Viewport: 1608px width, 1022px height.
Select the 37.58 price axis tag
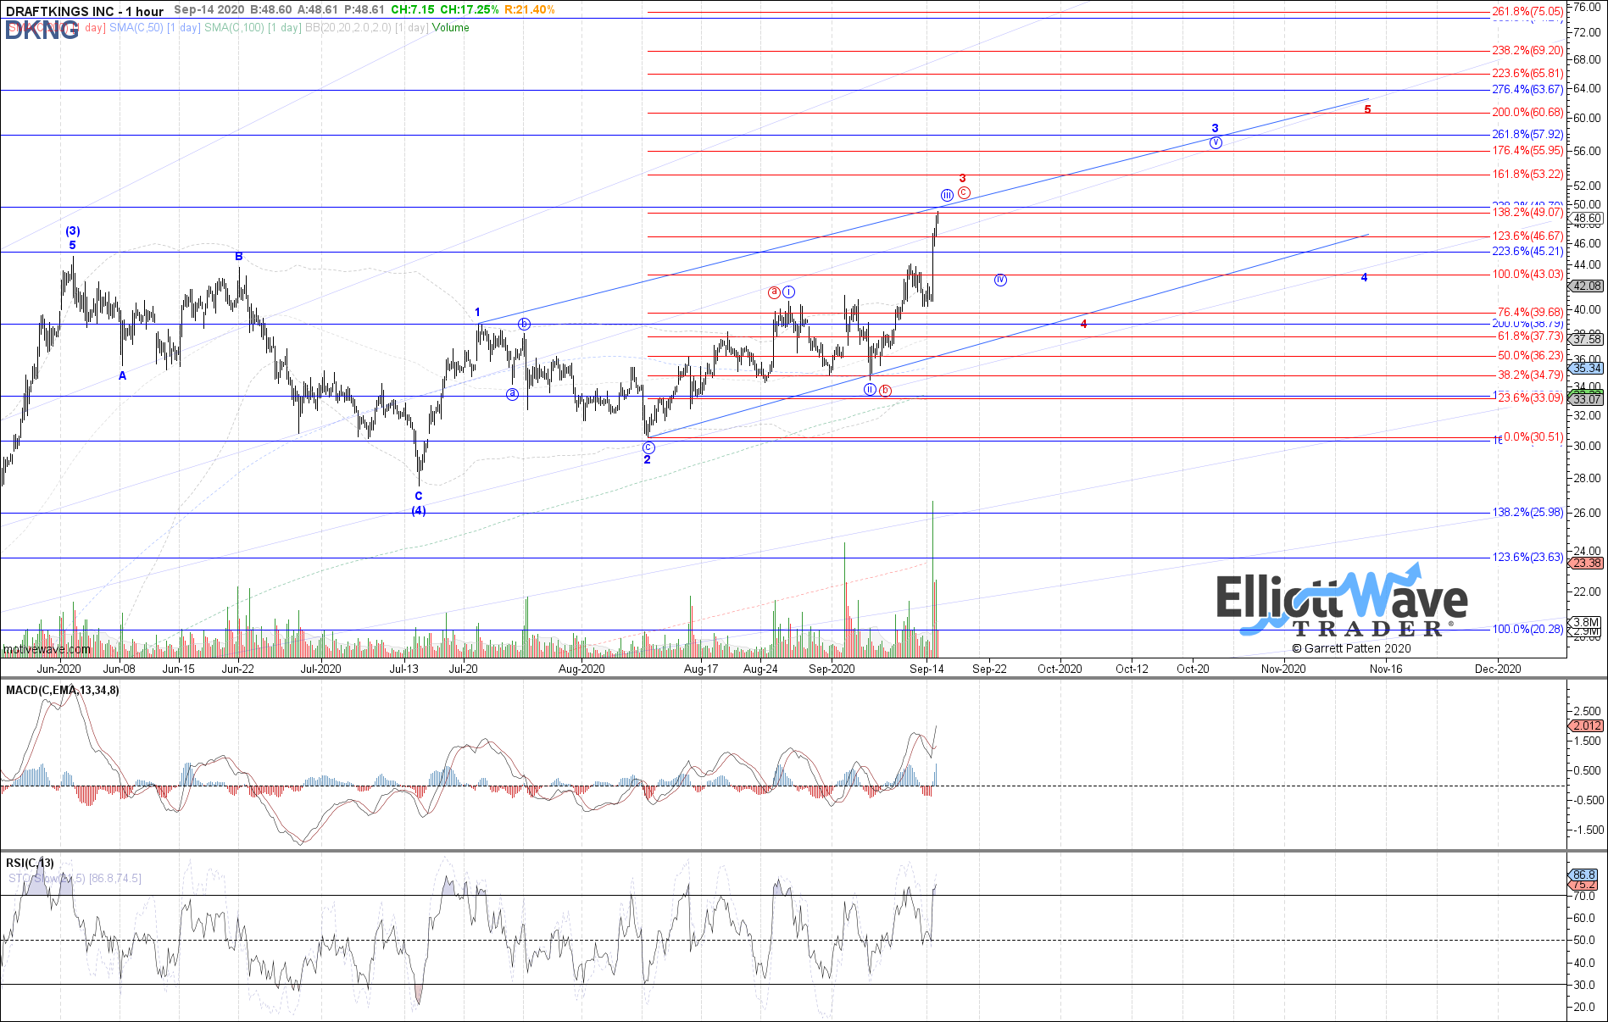(1587, 340)
